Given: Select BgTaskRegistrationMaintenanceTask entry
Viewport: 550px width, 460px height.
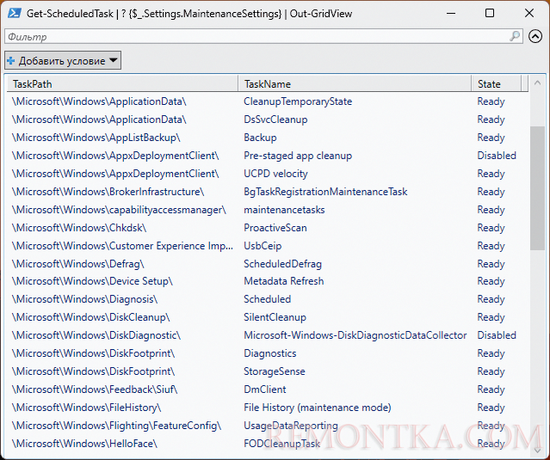Looking at the screenshot, I should [x=325, y=192].
